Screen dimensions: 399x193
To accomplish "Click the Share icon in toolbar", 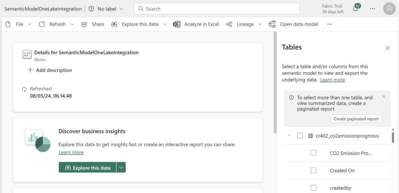I will 84,24.
